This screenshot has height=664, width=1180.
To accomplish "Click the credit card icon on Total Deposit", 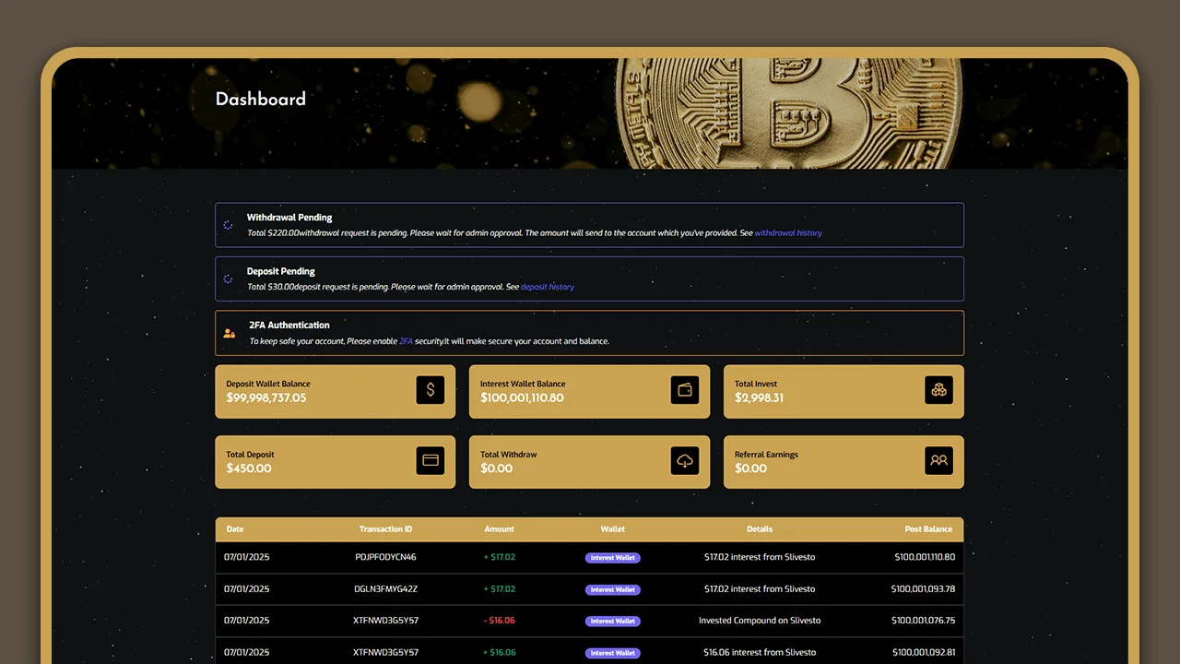I will (430, 460).
